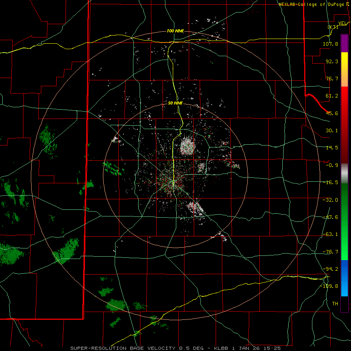This screenshot has width=351, height=351.
Task: Click the VEL product label above the scale
Action: [343, 23]
